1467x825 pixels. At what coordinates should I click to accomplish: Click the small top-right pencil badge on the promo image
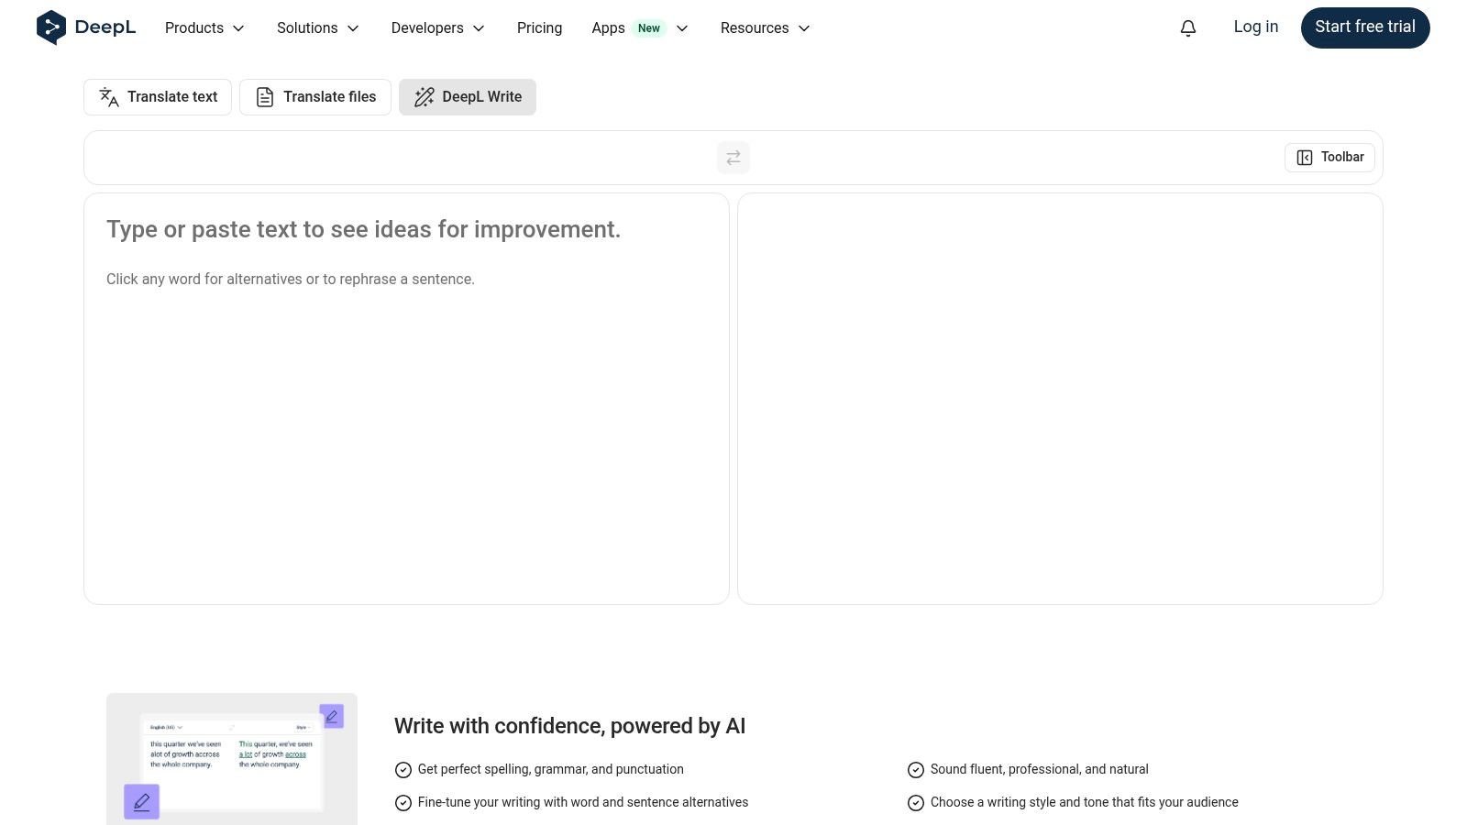[x=332, y=716]
